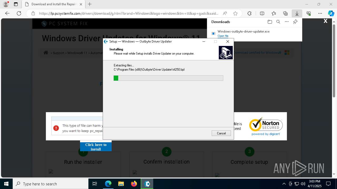Click the Complete setup step heading
The width and height of the screenshot is (337, 189).
249,162
